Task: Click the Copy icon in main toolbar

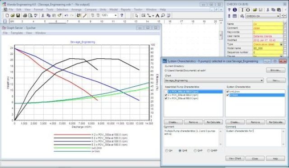Action: point(48,15)
